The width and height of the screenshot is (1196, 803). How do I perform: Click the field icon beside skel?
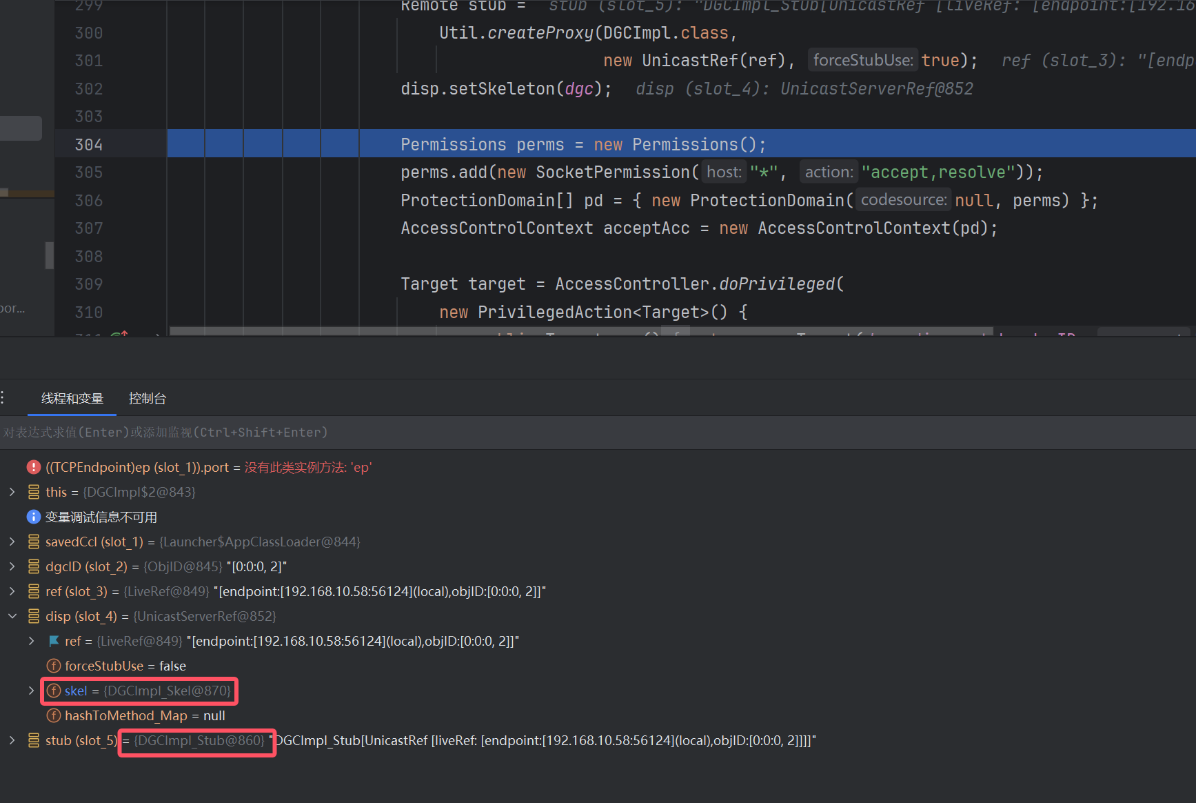coord(54,691)
